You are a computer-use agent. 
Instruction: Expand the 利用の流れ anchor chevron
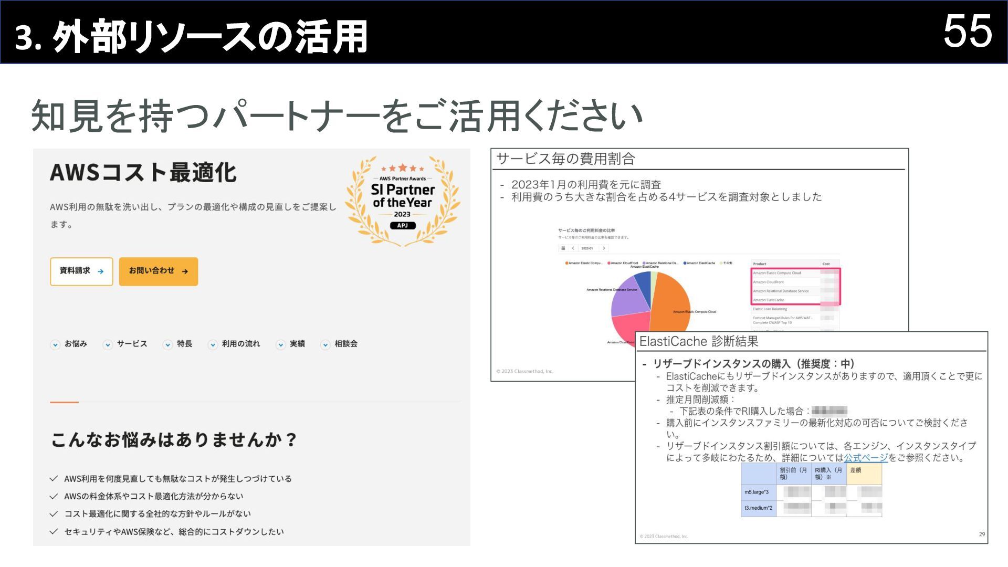[x=213, y=345]
